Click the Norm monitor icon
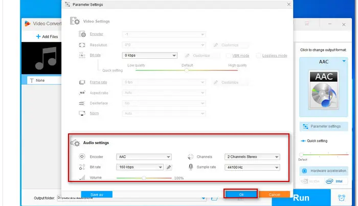 pos(82,113)
